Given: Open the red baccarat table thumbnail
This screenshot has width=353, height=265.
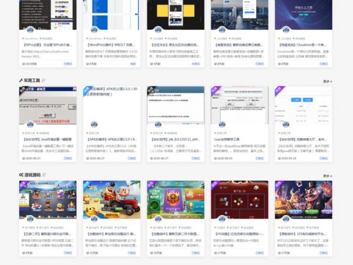Looking at the screenshot, I should (240, 200).
